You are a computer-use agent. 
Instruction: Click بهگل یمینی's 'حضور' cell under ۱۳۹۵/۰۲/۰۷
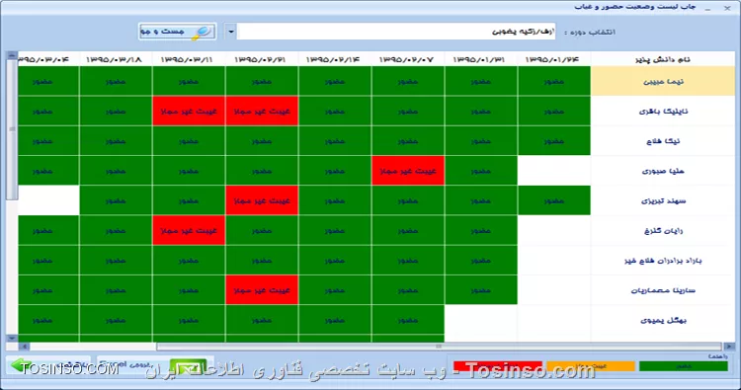point(408,320)
